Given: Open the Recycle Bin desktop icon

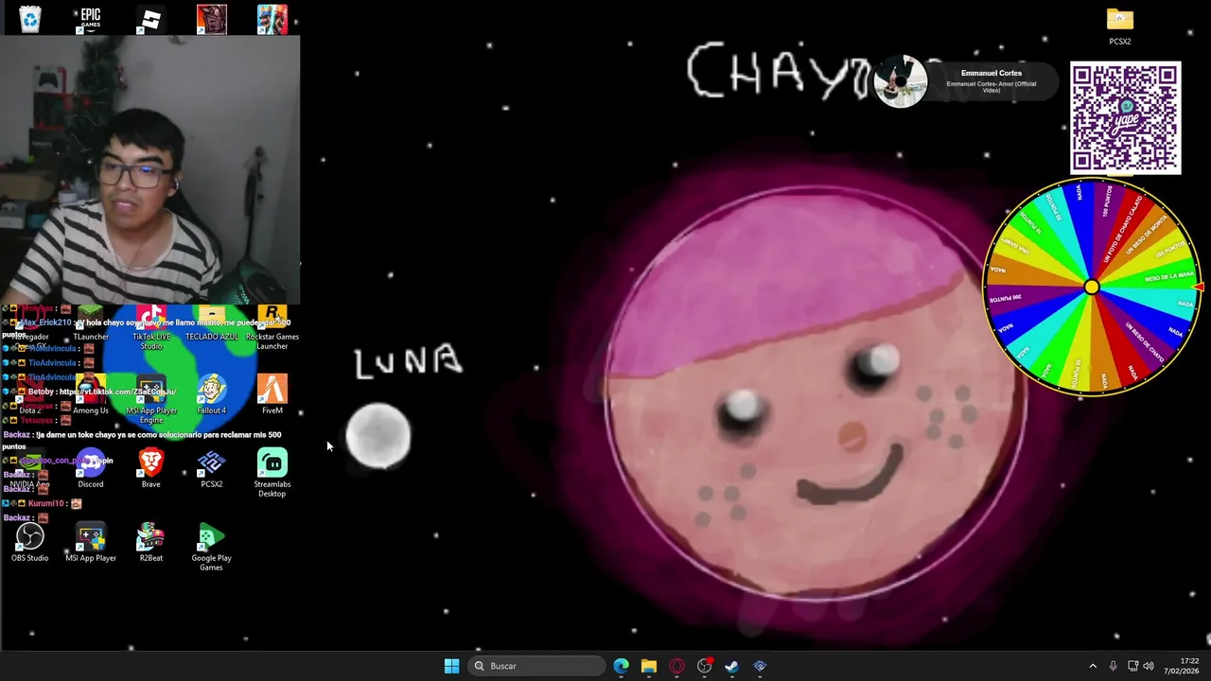Looking at the screenshot, I should [30, 19].
